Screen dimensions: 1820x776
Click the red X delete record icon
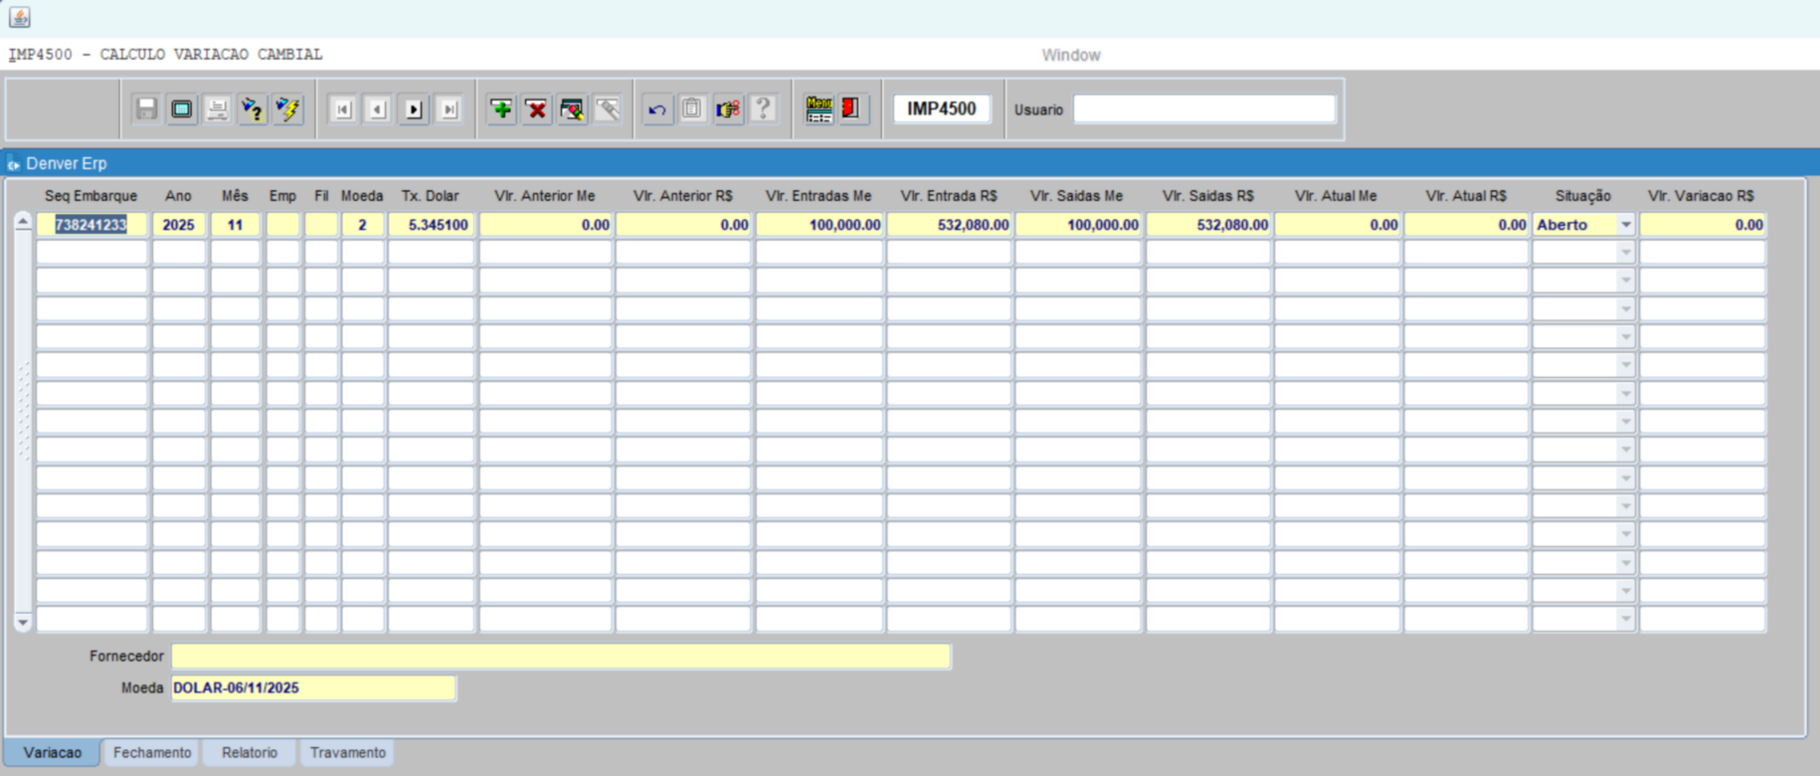537,109
